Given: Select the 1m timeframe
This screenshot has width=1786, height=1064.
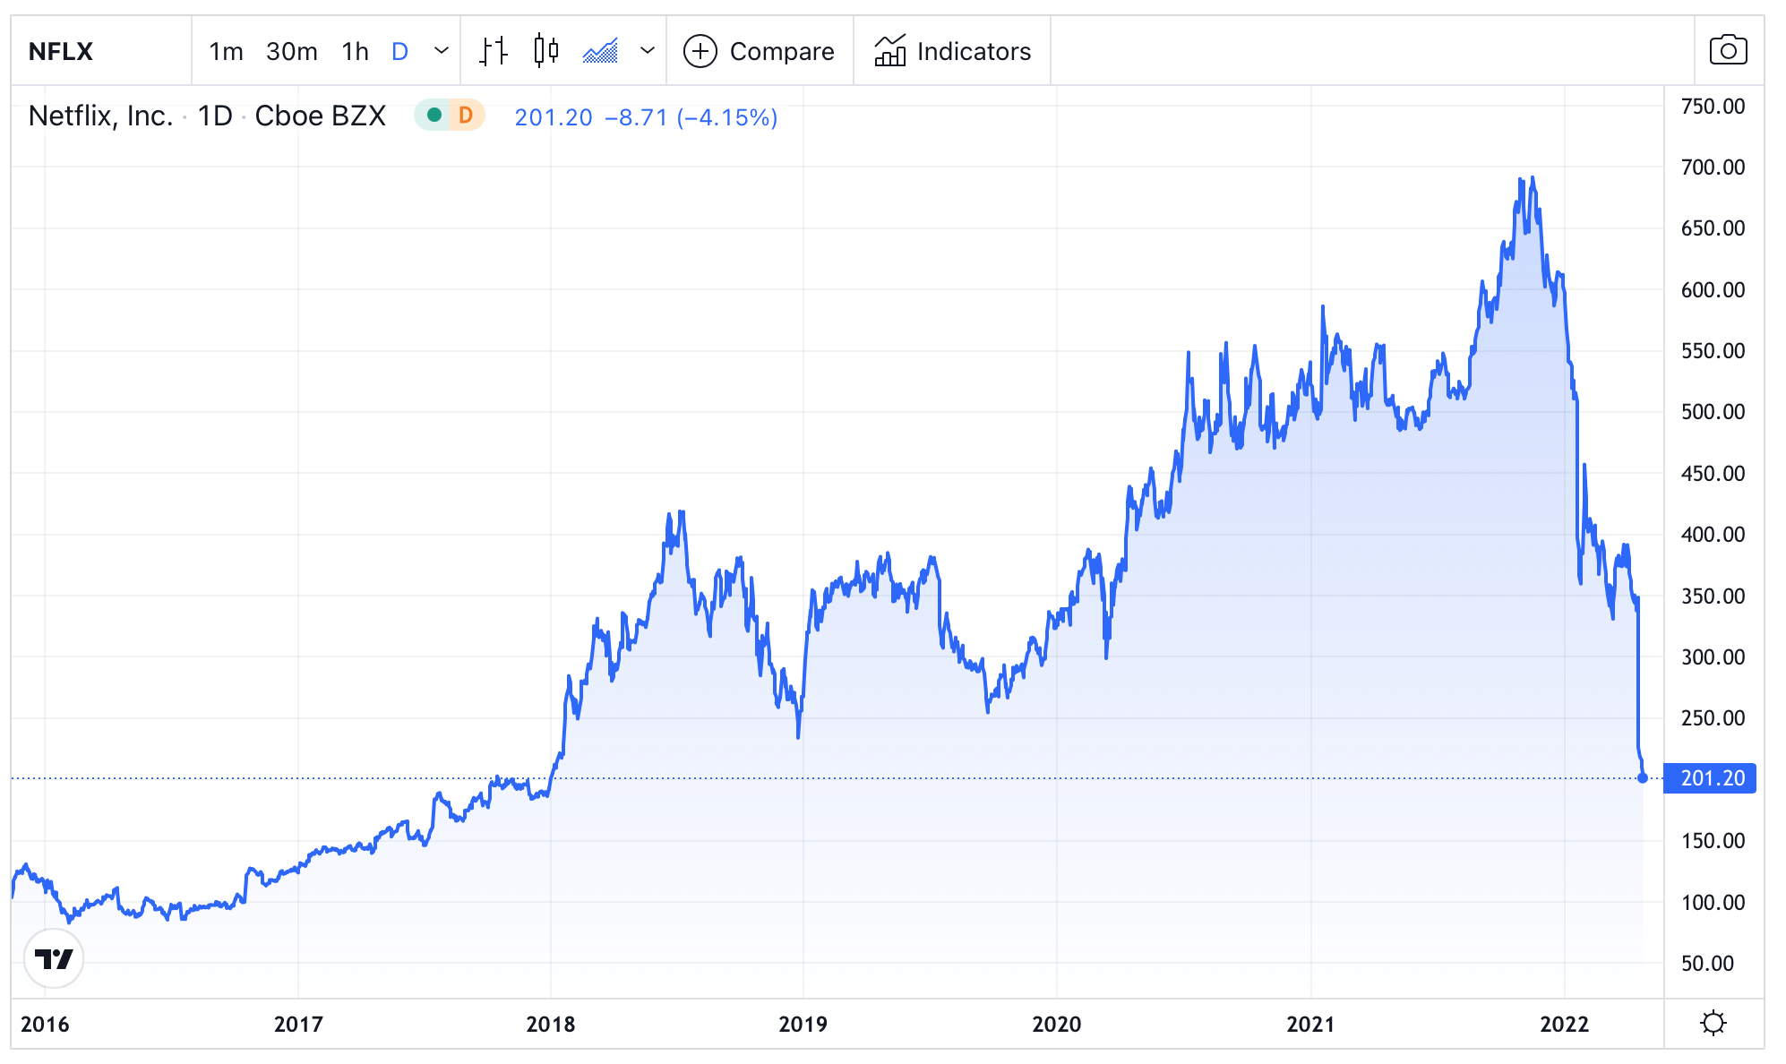Looking at the screenshot, I should click(226, 51).
